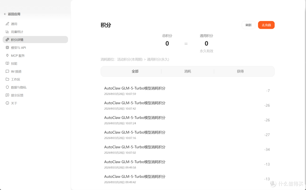Click the pencil icon for 通用

click(7, 24)
